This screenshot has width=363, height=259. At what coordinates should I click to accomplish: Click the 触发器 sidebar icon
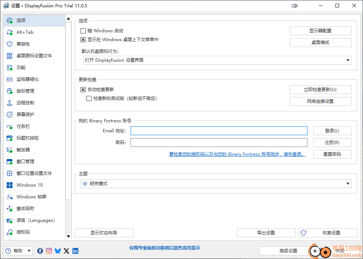[x=10, y=150]
